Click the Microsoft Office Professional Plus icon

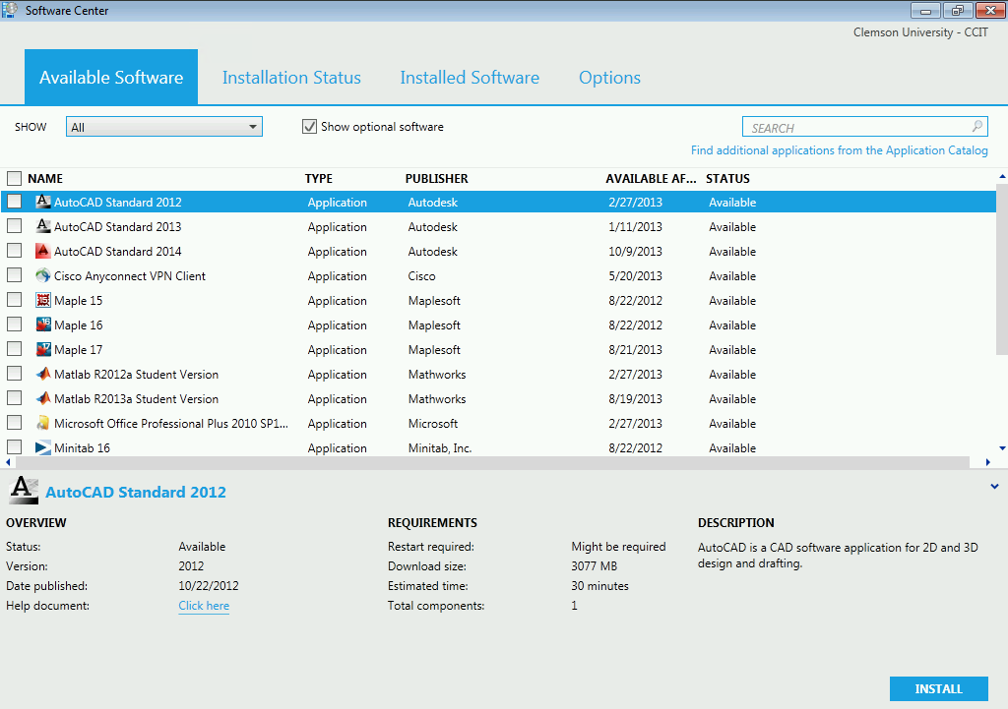(43, 423)
